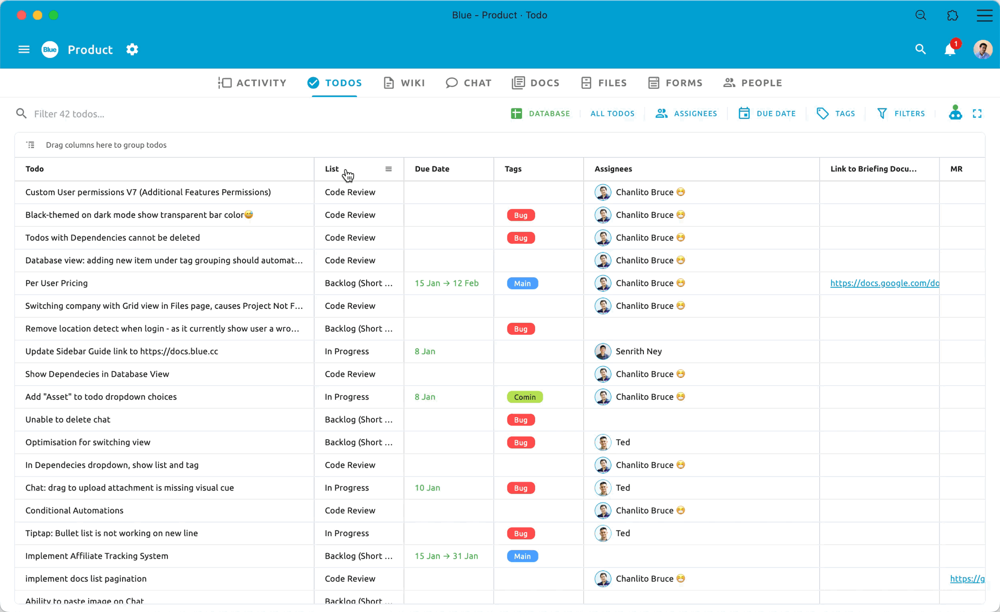Expand the Tags filter
The image size is (1000, 612).
(835, 114)
